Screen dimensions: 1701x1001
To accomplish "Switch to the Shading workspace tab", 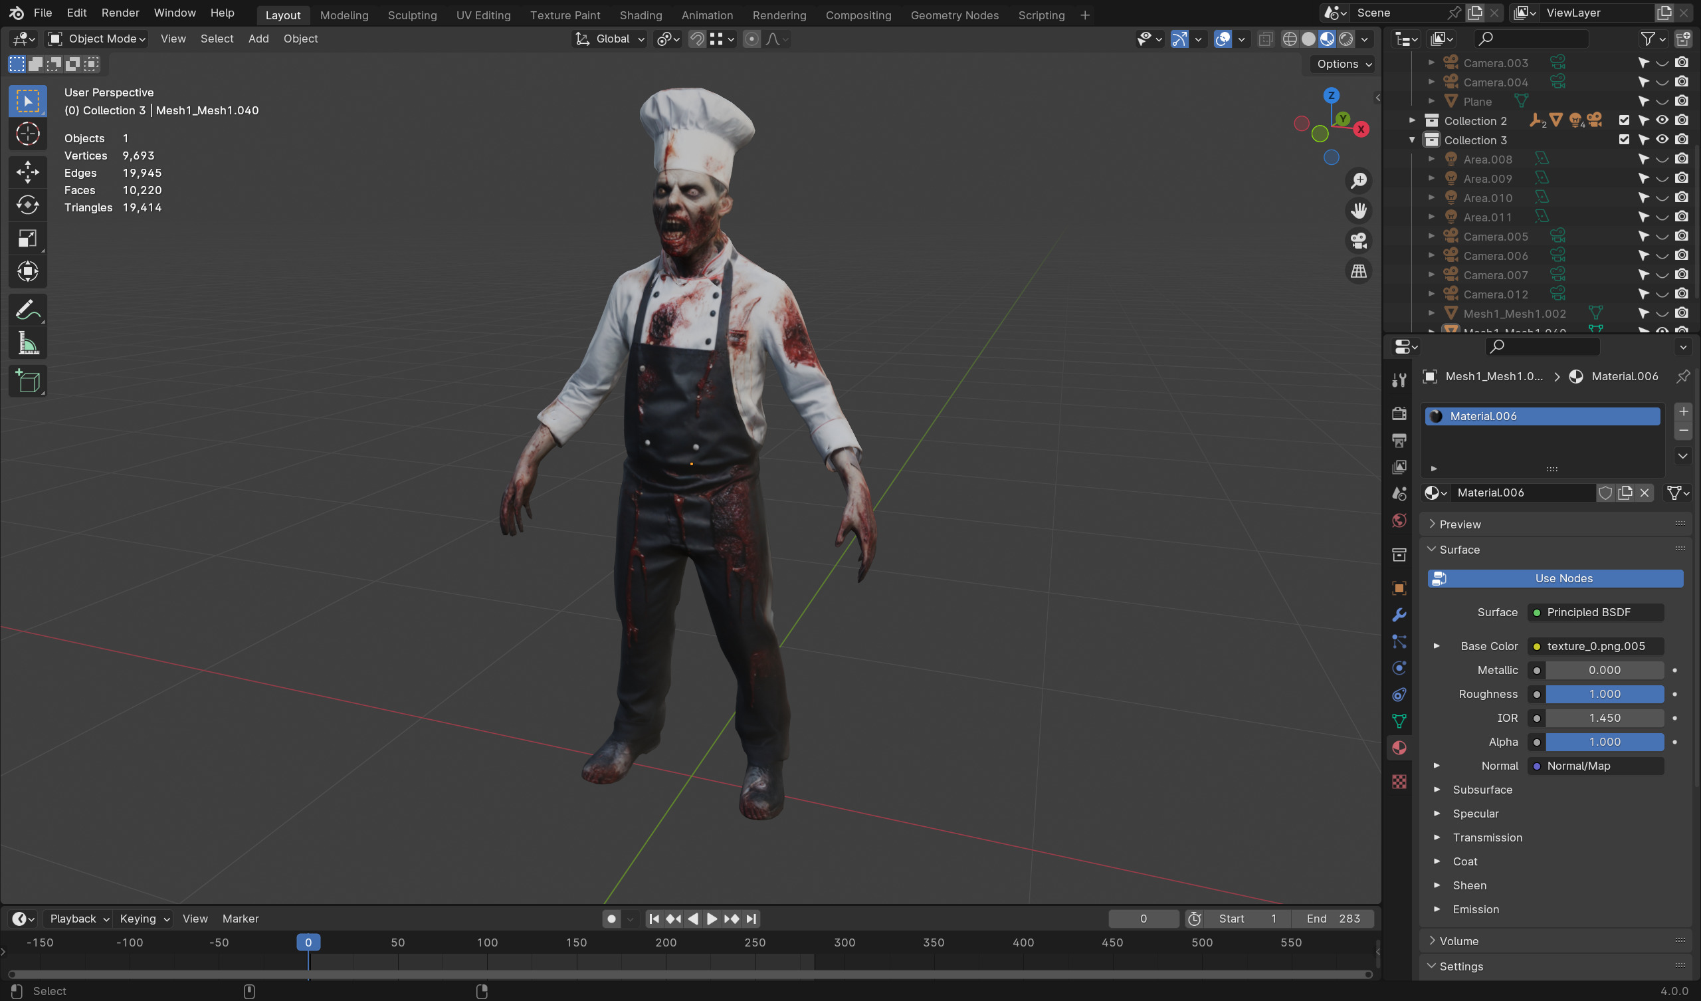I will coord(641,15).
